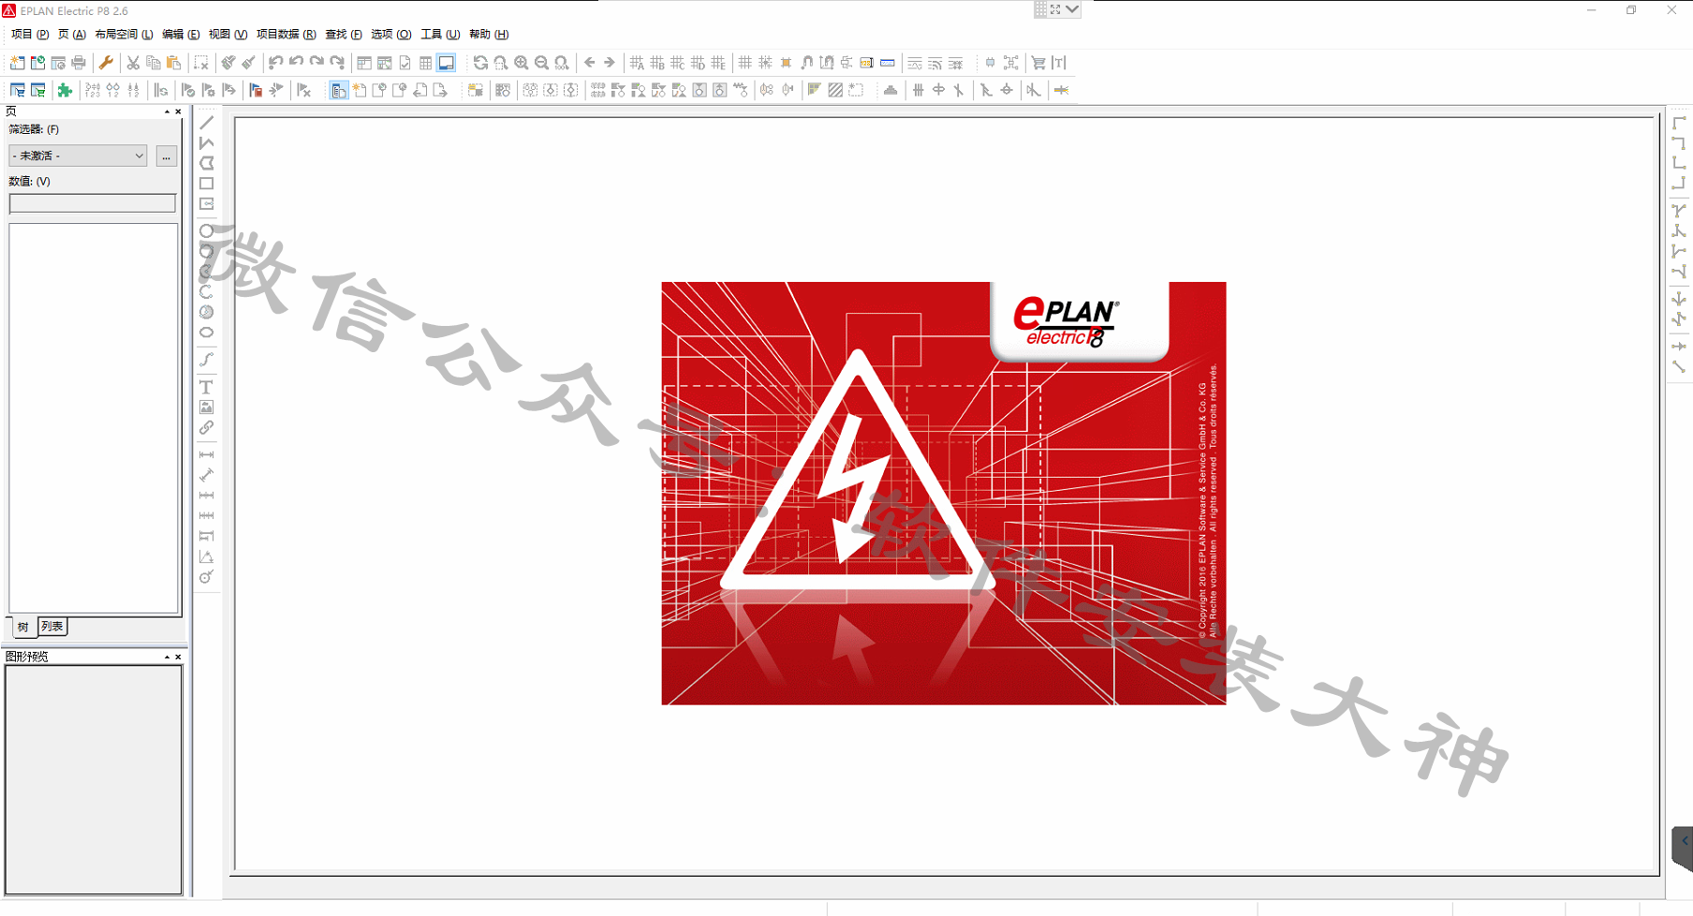Open settings with the wrench icon
The height and width of the screenshot is (916, 1693).
tap(106, 63)
